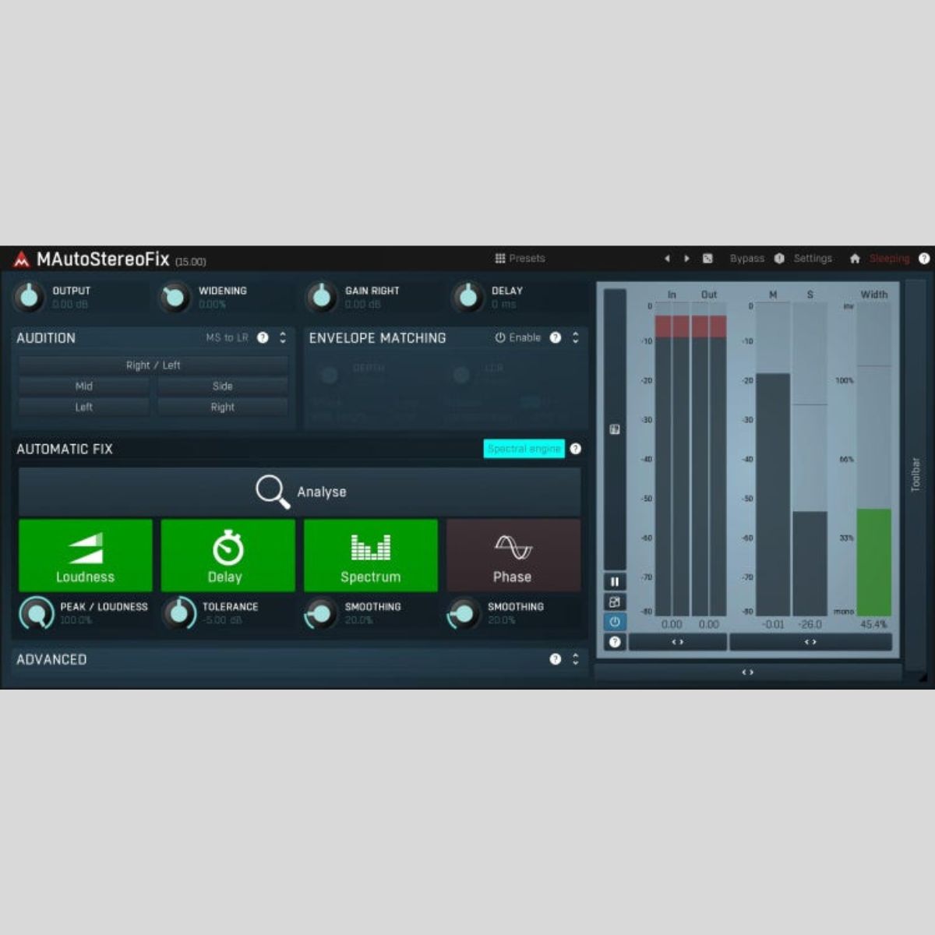Click the Sleeping status label
The image size is (935, 935).
pyautogui.click(x=889, y=259)
